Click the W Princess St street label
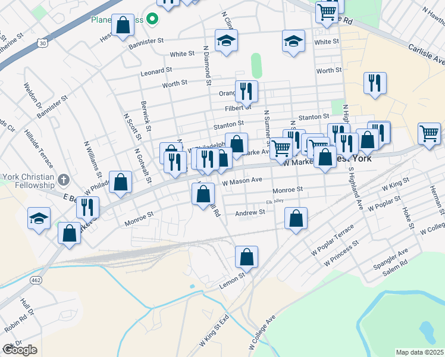The image size is (445, 357). (341, 253)
